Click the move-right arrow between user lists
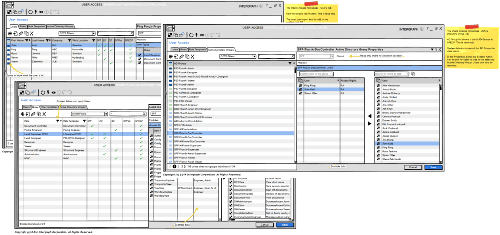Image resolution: width=500 pixels, height=235 pixels. tap(369, 124)
